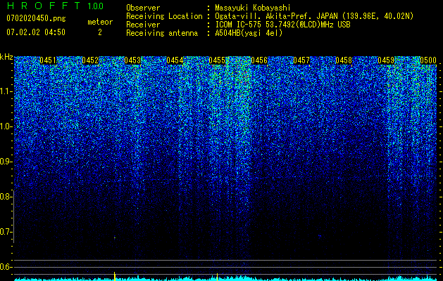The width and height of the screenshot is (443, 281).
Task: Click the A504HB antenna text
Action: (249, 33)
